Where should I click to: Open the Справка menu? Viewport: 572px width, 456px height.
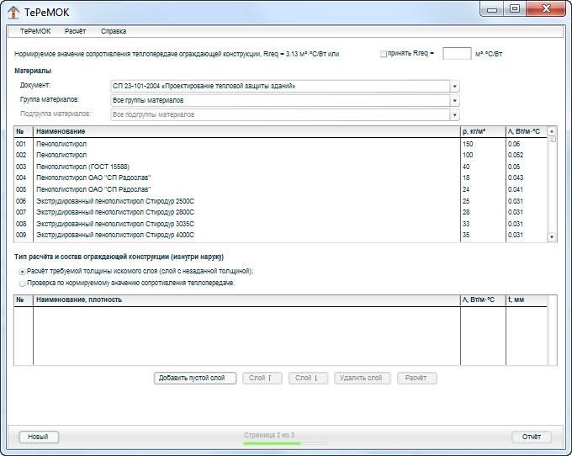pos(114,31)
